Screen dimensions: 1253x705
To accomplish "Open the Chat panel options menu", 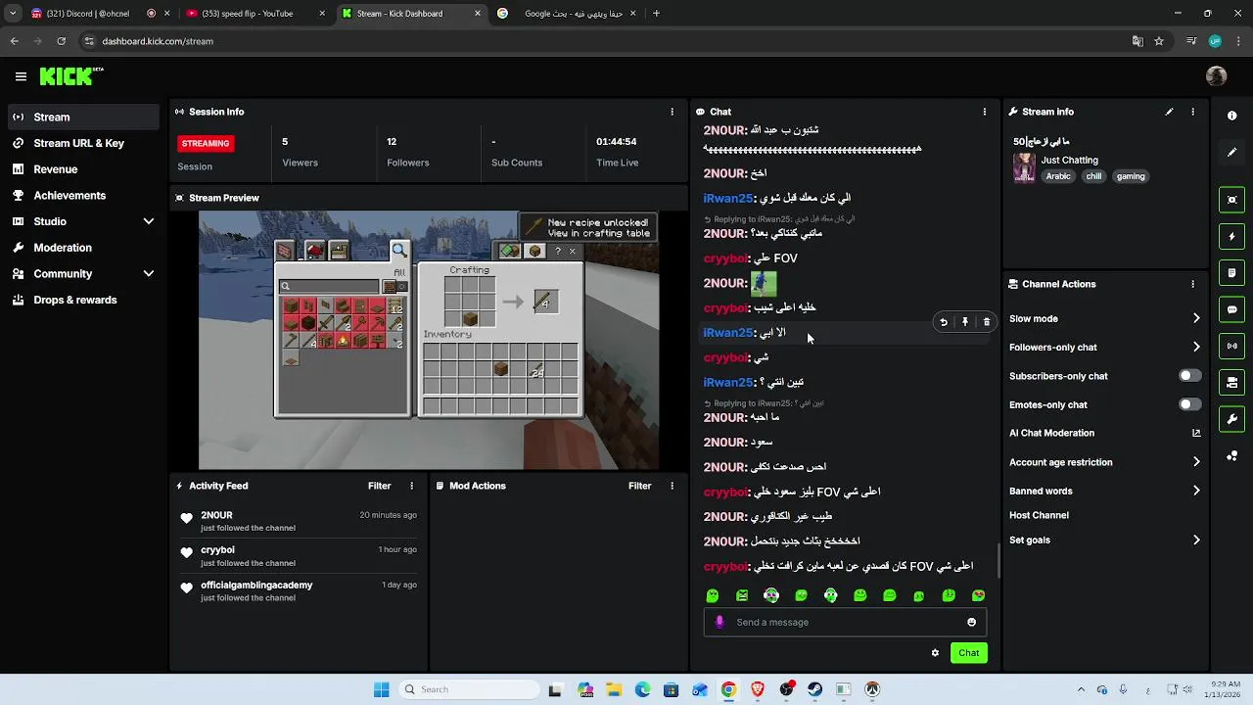I will pos(984,112).
